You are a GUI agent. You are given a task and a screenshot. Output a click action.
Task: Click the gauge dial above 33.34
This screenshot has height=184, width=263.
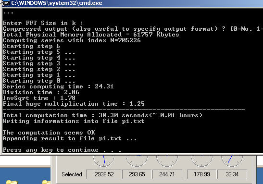pyautogui.click(x=232, y=161)
